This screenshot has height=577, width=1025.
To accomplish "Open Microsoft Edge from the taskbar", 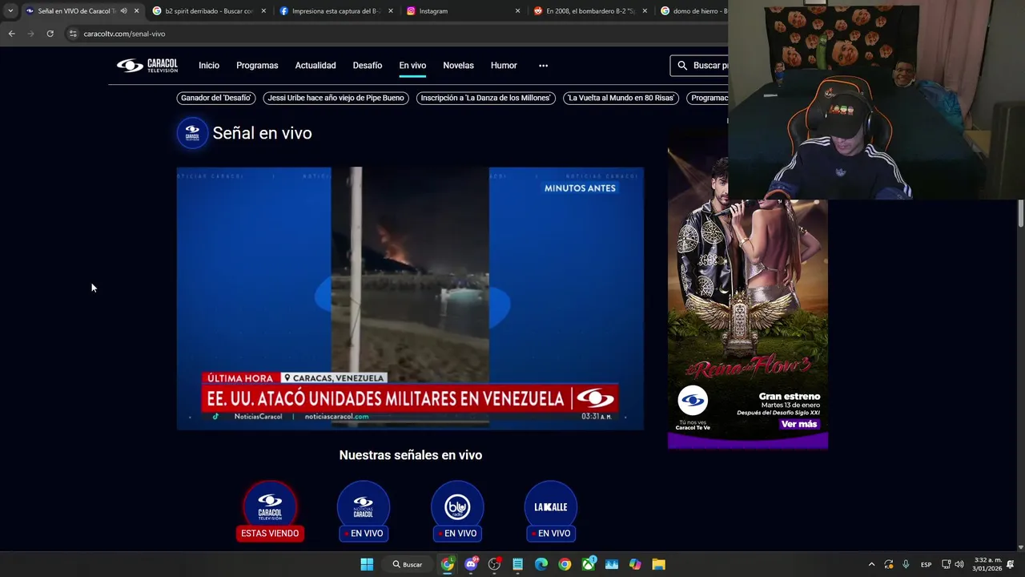I will [x=541, y=564].
